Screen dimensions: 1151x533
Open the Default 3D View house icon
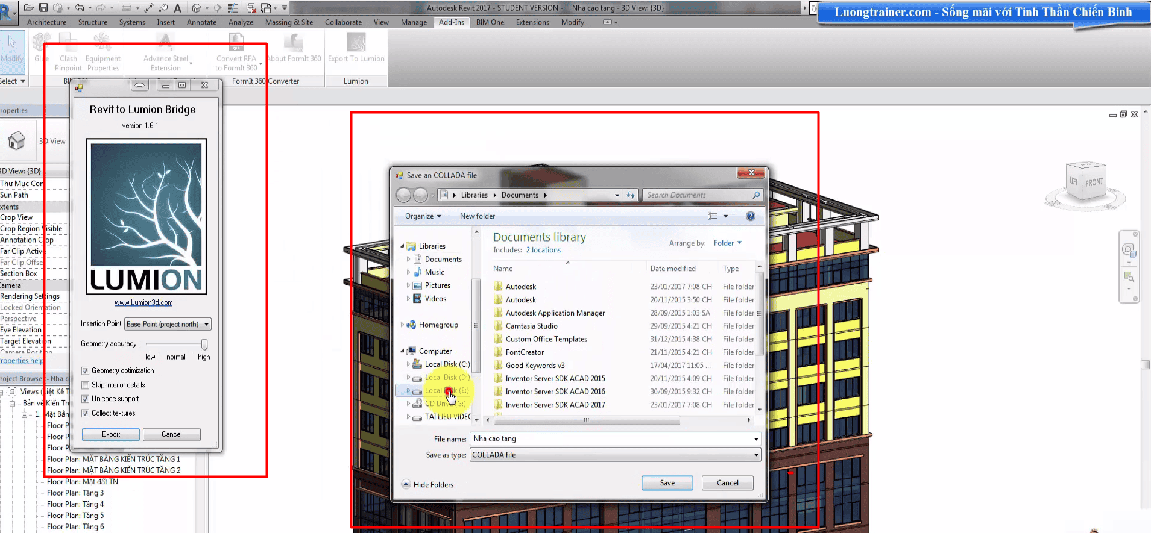196,8
